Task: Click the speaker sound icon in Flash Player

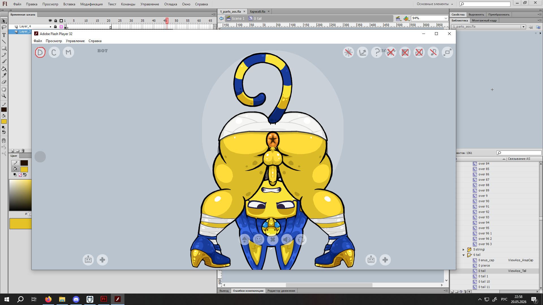Action: pyautogui.click(x=287, y=240)
